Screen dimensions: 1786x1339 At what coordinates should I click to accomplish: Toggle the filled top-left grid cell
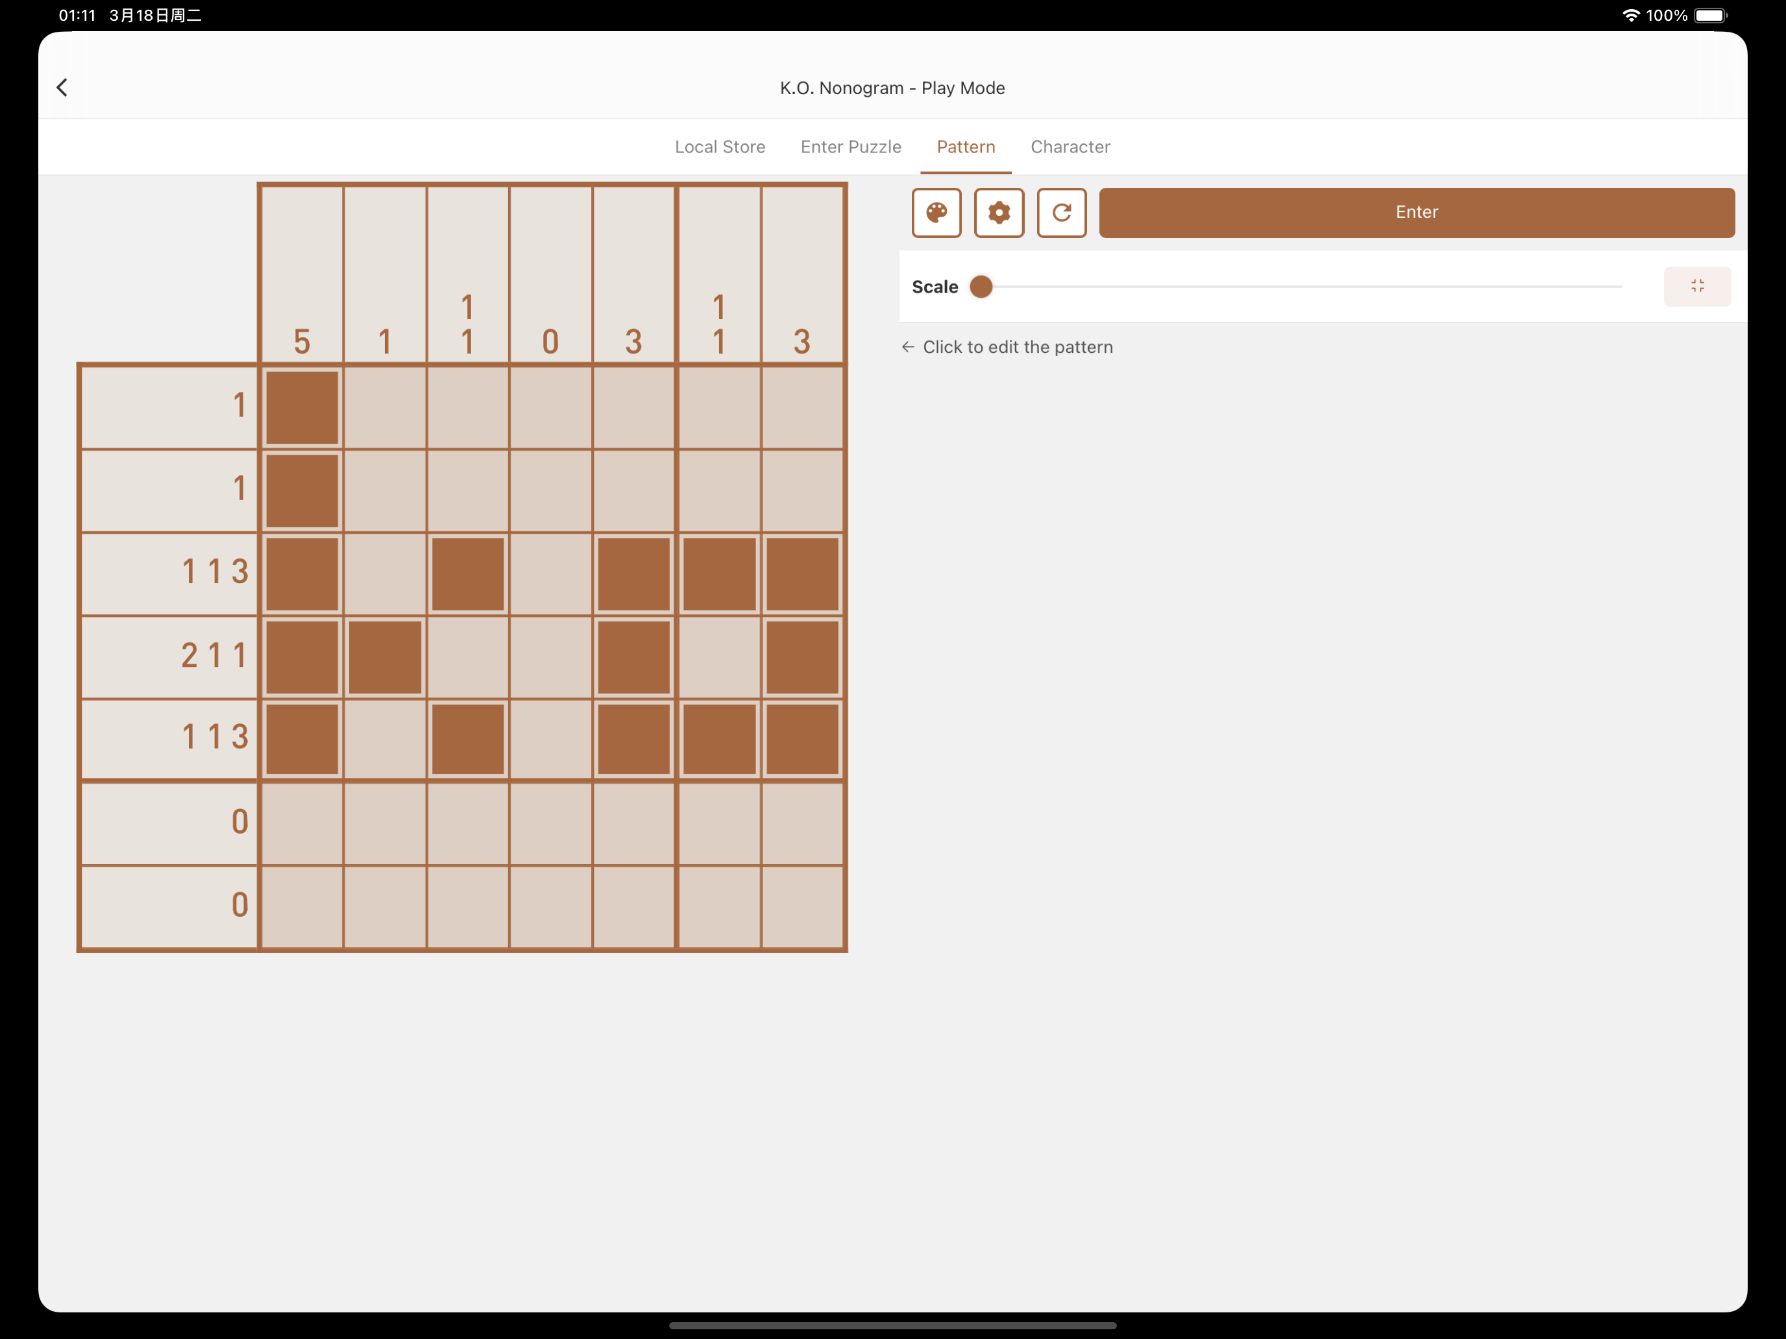(x=302, y=407)
